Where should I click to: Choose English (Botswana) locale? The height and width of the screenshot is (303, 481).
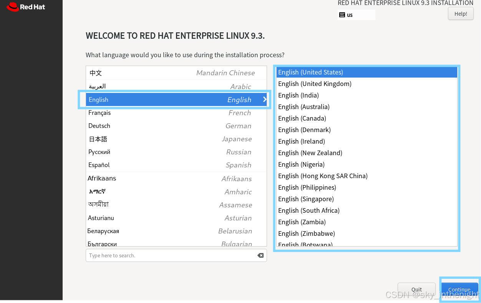(x=367, y=243)
